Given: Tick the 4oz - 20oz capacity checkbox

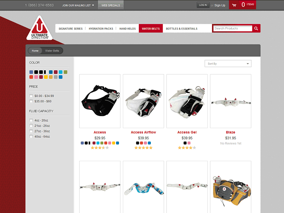Looking at the screenshot, I should 31,120.
